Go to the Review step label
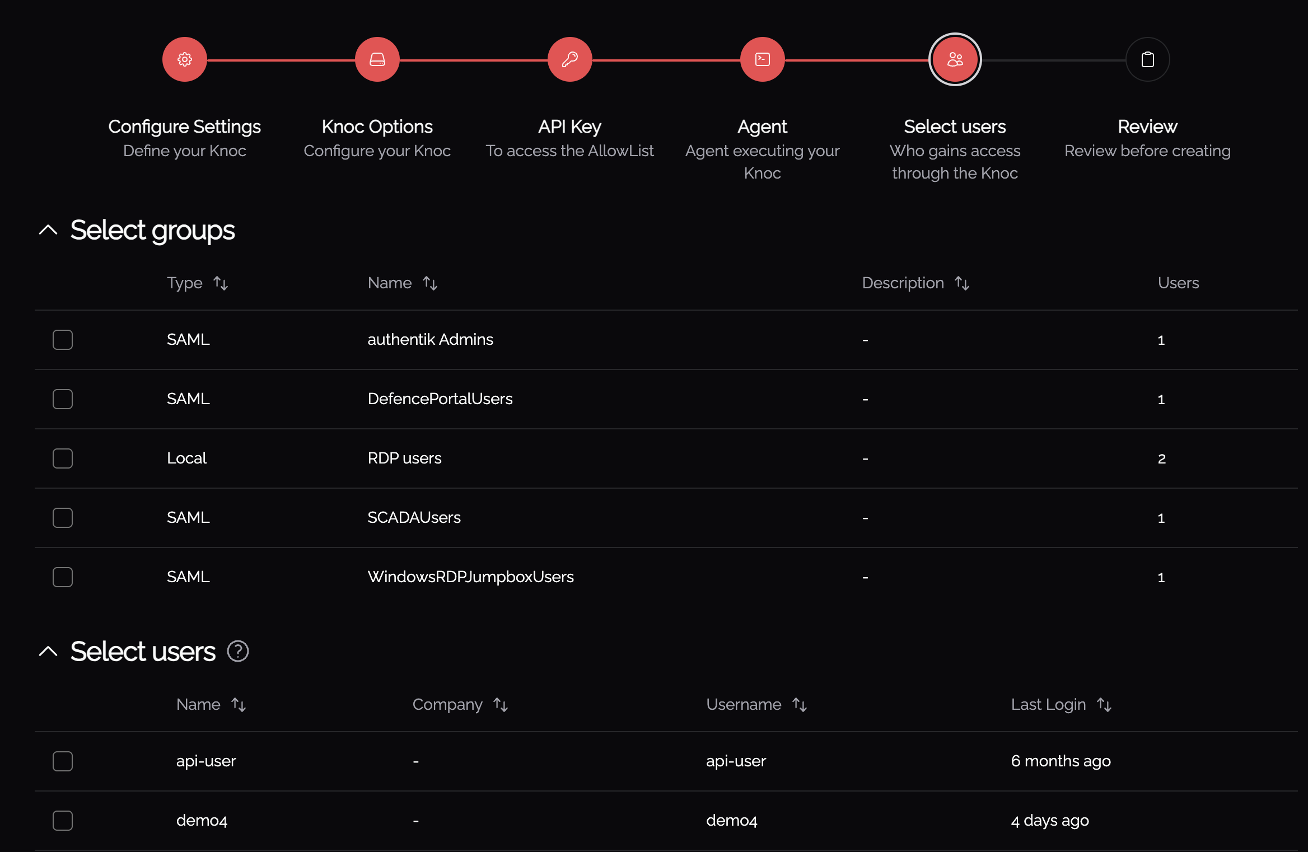 click(x=1148, y=127)
